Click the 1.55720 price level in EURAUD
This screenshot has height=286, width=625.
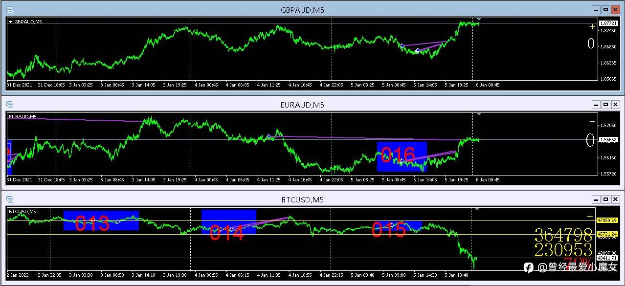[x=609, y=174]
